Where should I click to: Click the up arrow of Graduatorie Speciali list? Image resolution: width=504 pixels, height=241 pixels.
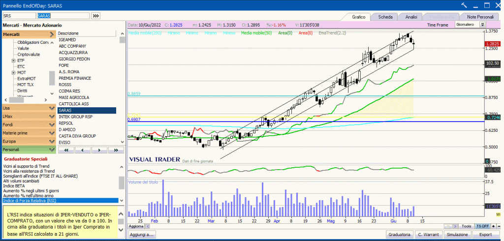tap(121, 167)
